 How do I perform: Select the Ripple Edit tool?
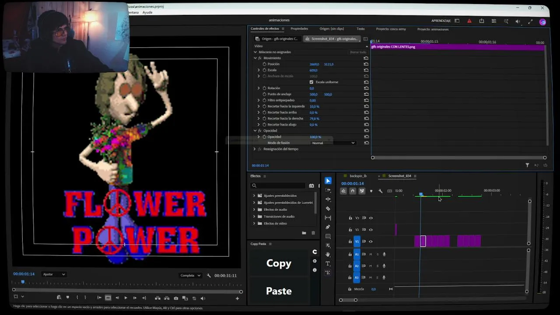coord(328,199)
